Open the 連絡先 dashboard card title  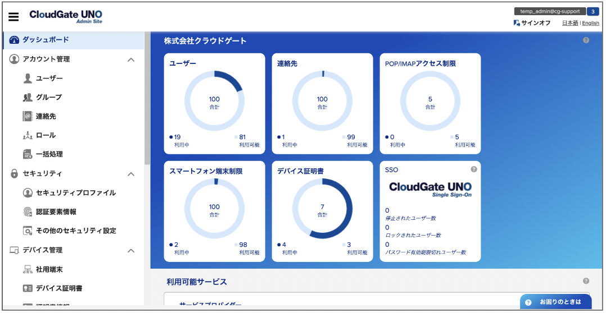point(287,64)
